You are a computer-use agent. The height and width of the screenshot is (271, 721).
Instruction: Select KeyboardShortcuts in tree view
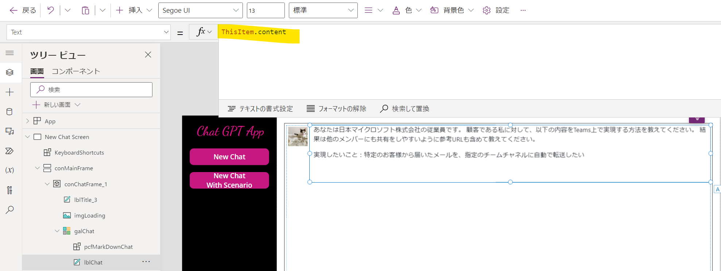tap(79, 153)
